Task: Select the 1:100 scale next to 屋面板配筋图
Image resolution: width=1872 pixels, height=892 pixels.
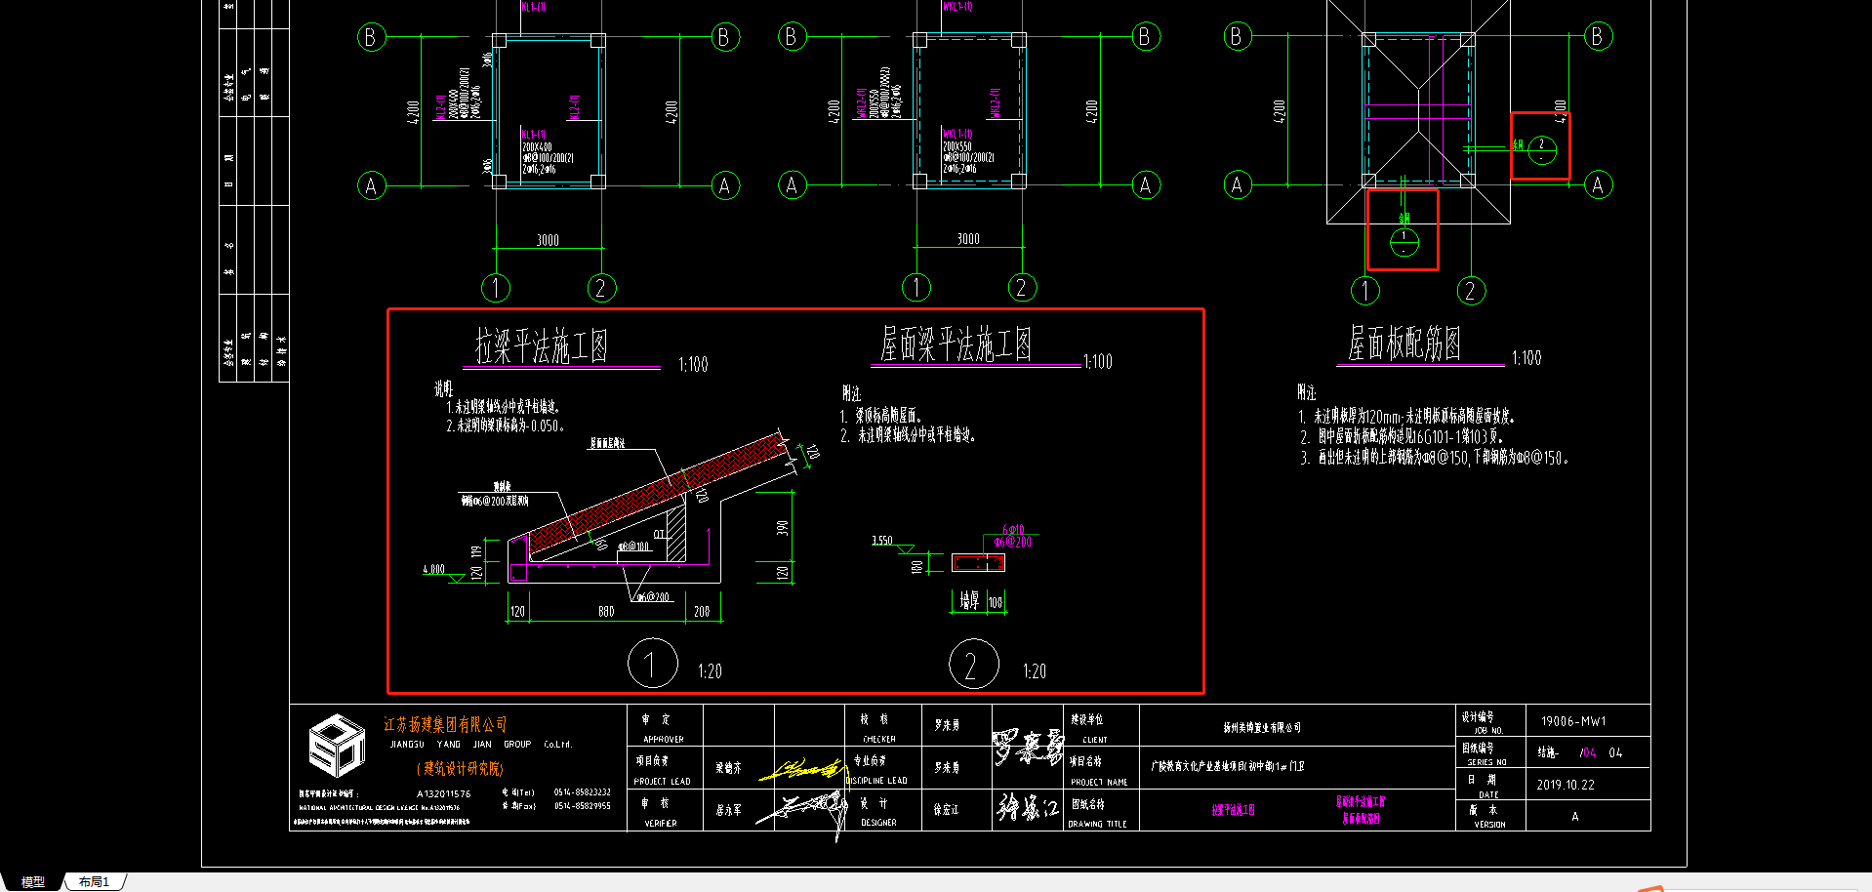Action: pos(1526,358)
